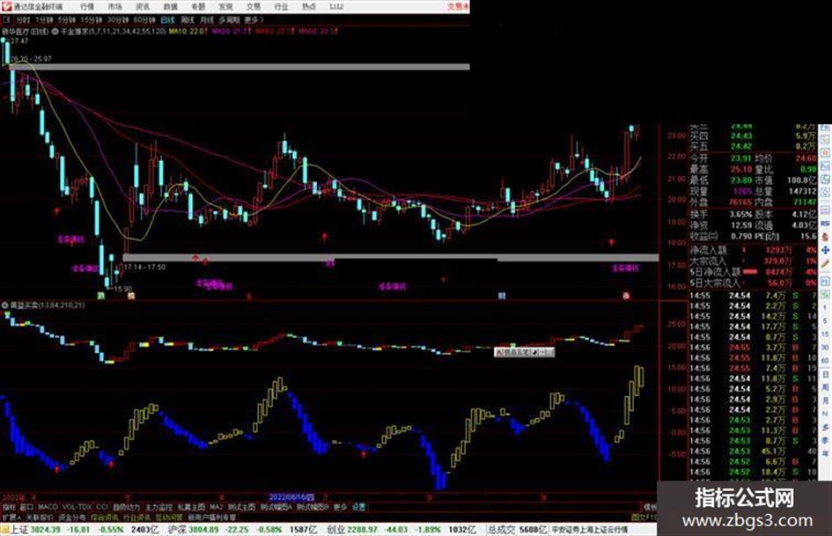Expand the 扩展 panel toggle
Viewport: 832px width, 536px height.
(x=11, y=517)
